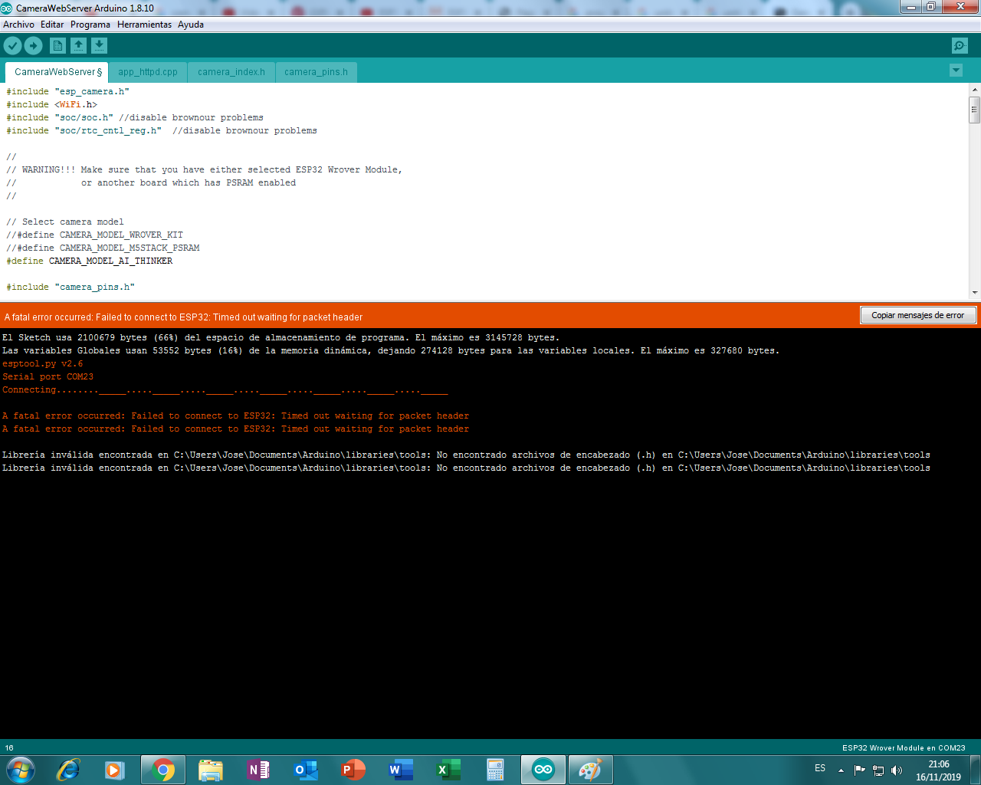
Task: Open Internet Explorer from taskbar
Action: (68, 770)
